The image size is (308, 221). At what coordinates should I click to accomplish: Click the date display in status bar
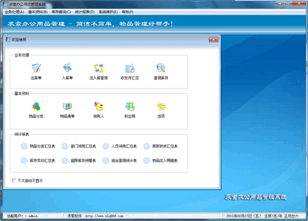pyautogui.click(x=262, y=216)
